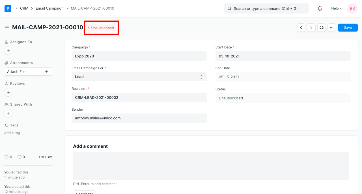This screenshot has height=194, width=362.
Task: Open the Email Campaign For selector
Action: (x=139, y=77)
